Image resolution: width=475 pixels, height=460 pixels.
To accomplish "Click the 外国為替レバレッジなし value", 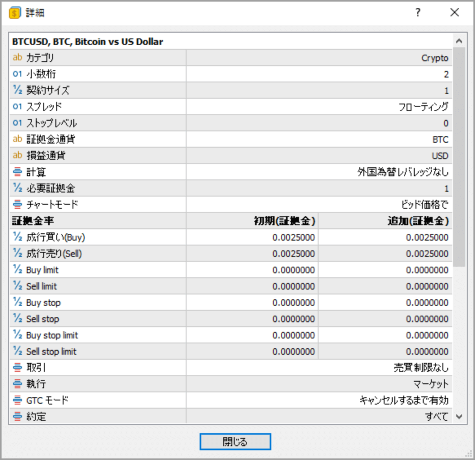I will pyautogui.click(x=402, y=172).
